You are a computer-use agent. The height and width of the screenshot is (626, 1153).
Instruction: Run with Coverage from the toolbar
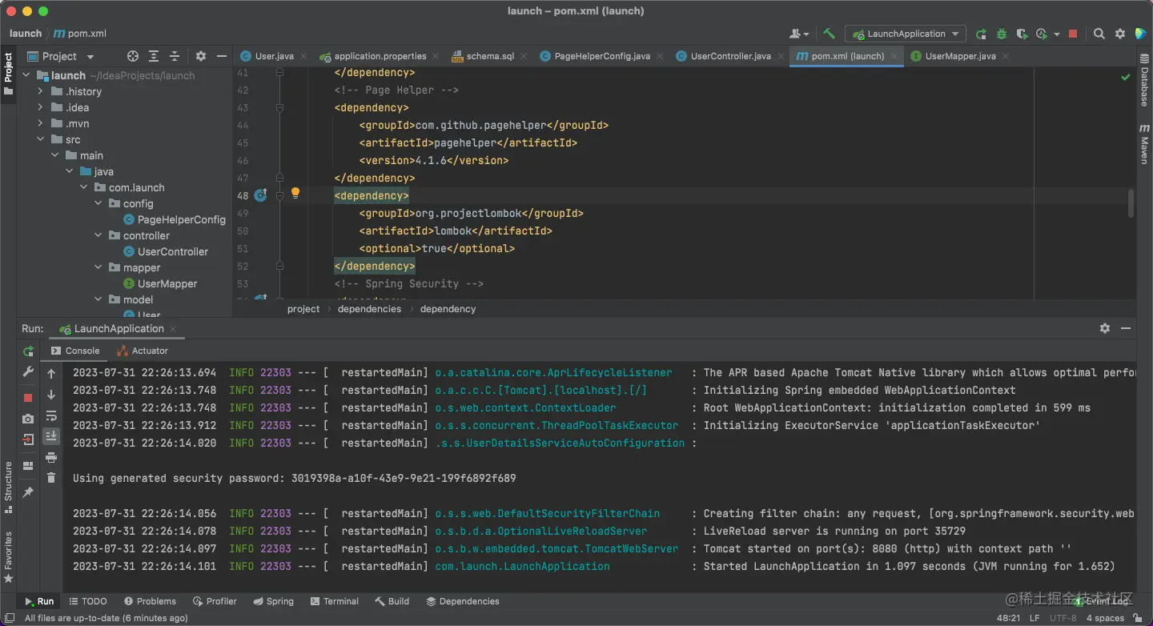click(x=1022, y=34)
